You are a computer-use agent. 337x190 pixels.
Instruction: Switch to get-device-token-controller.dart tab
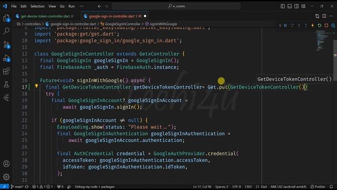45,16
